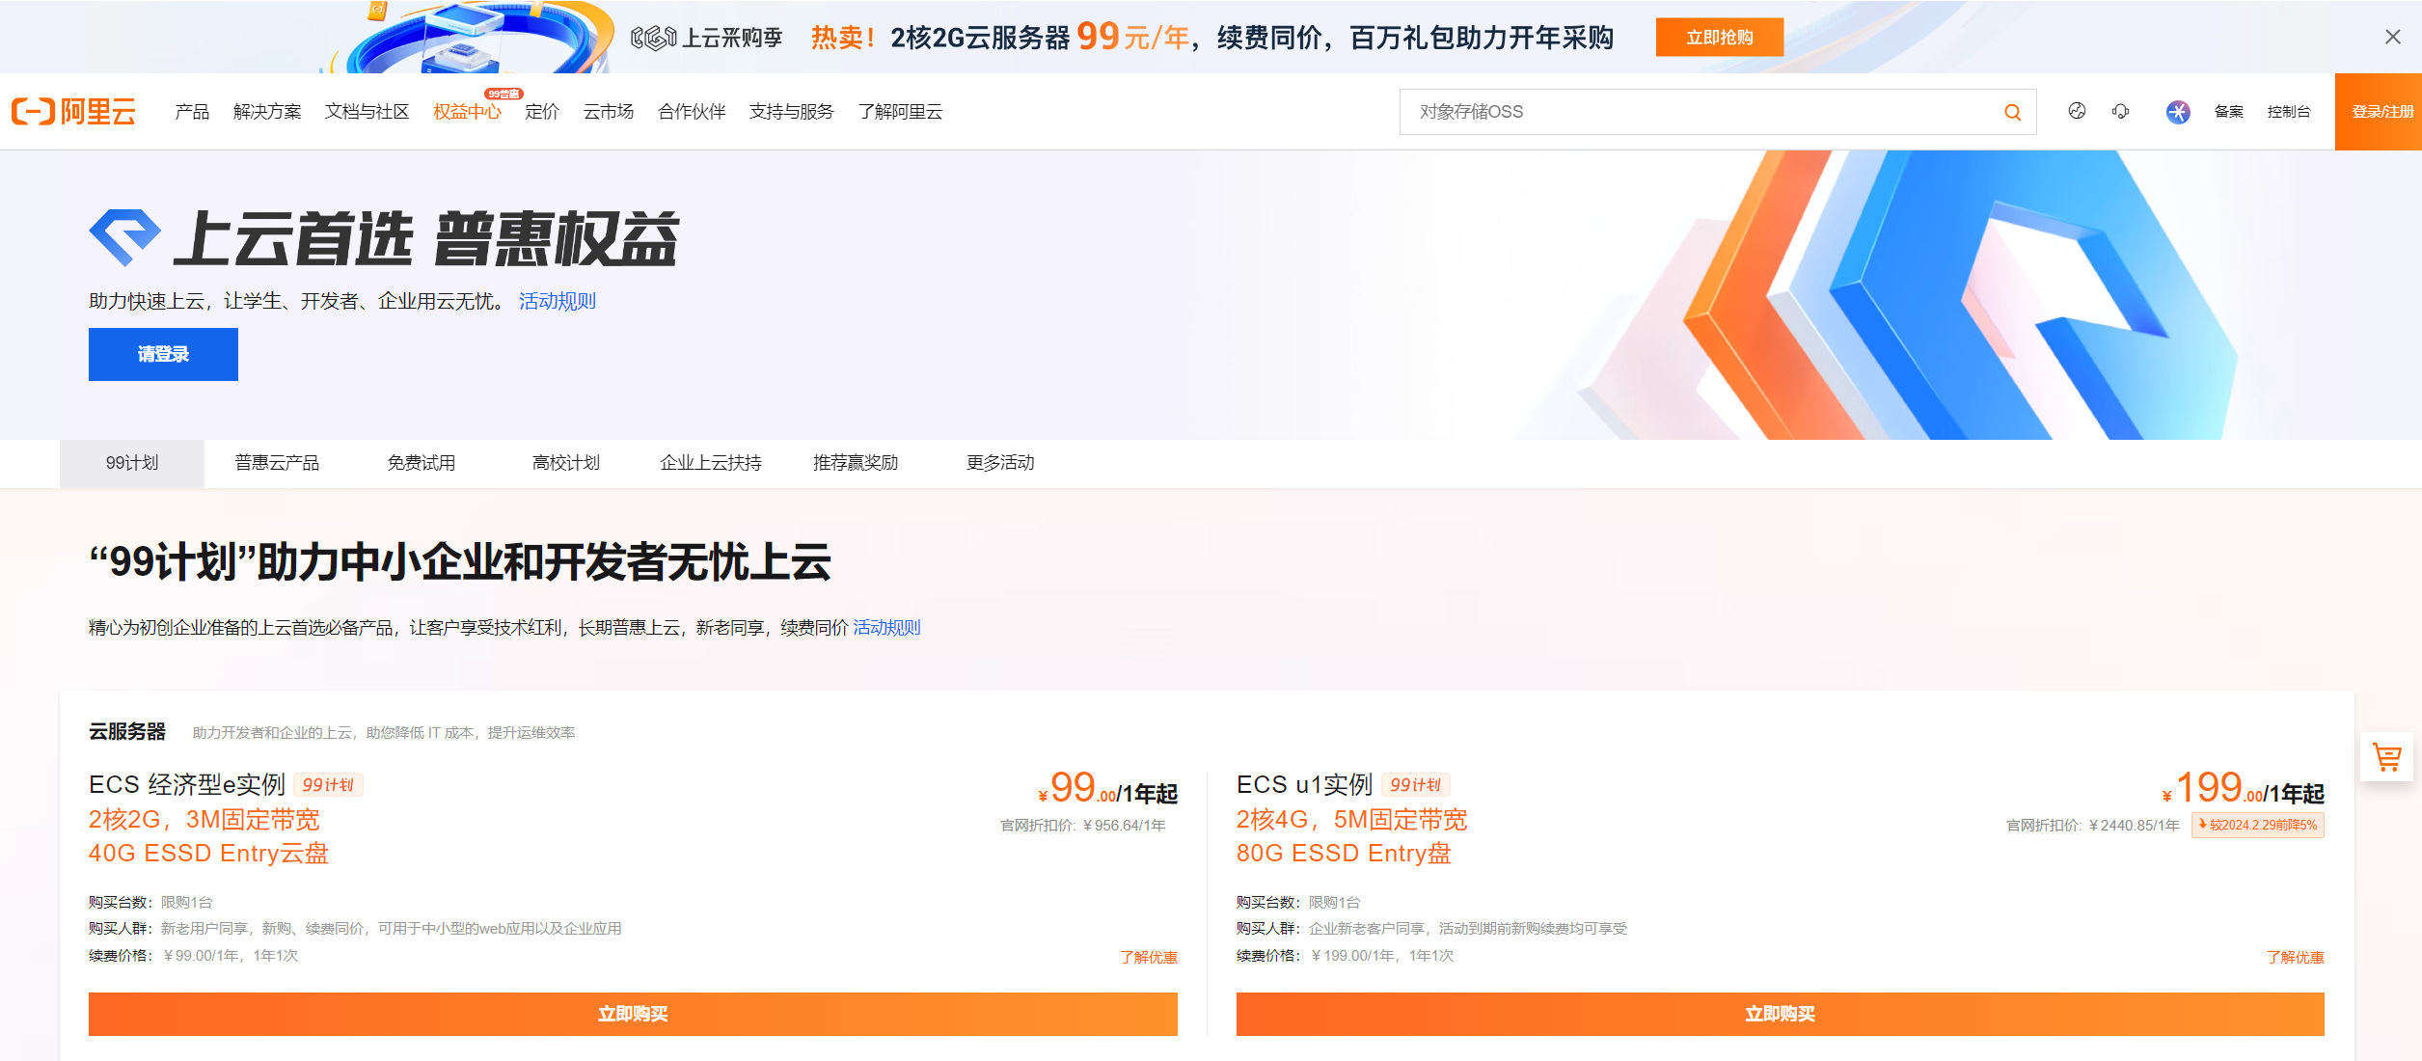Viewport: 2422px width, 1061px height.
Task: Open the 云市场 menu item
Action: click(609, 112)
